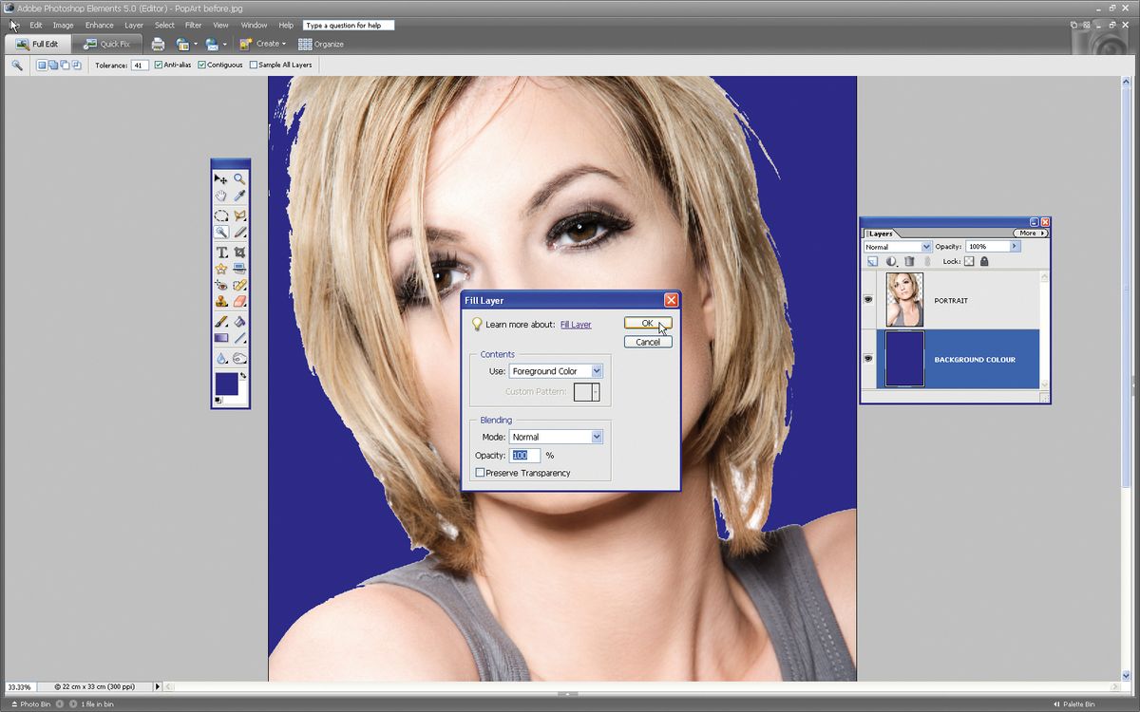The width and height of the screenshot is (1140, 712).
Task: Select the Magic Wand tool
Action: [x=221, y=232]
